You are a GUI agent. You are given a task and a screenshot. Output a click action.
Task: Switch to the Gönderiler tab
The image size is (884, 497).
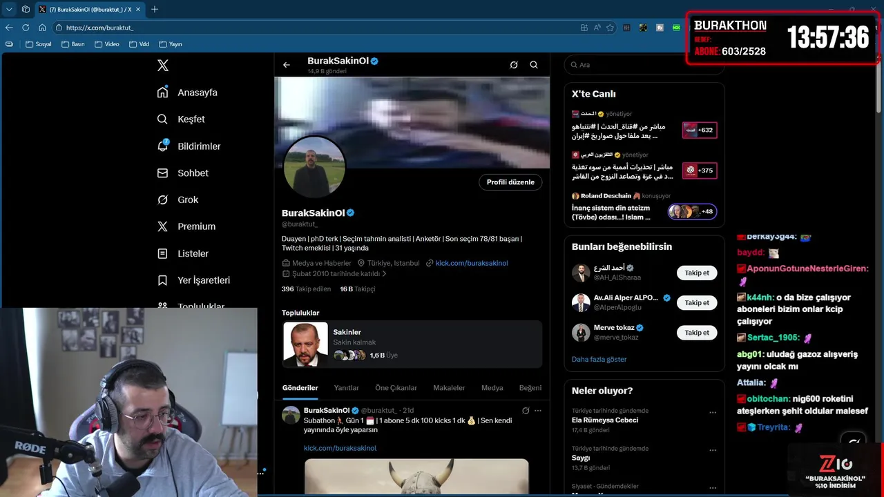[300, 388]
